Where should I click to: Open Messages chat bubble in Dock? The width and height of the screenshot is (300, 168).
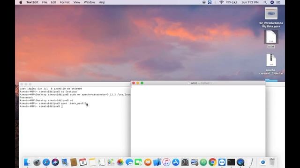coord(129,162)
